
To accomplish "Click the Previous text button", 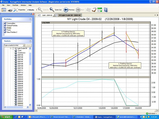I will 71,10.
